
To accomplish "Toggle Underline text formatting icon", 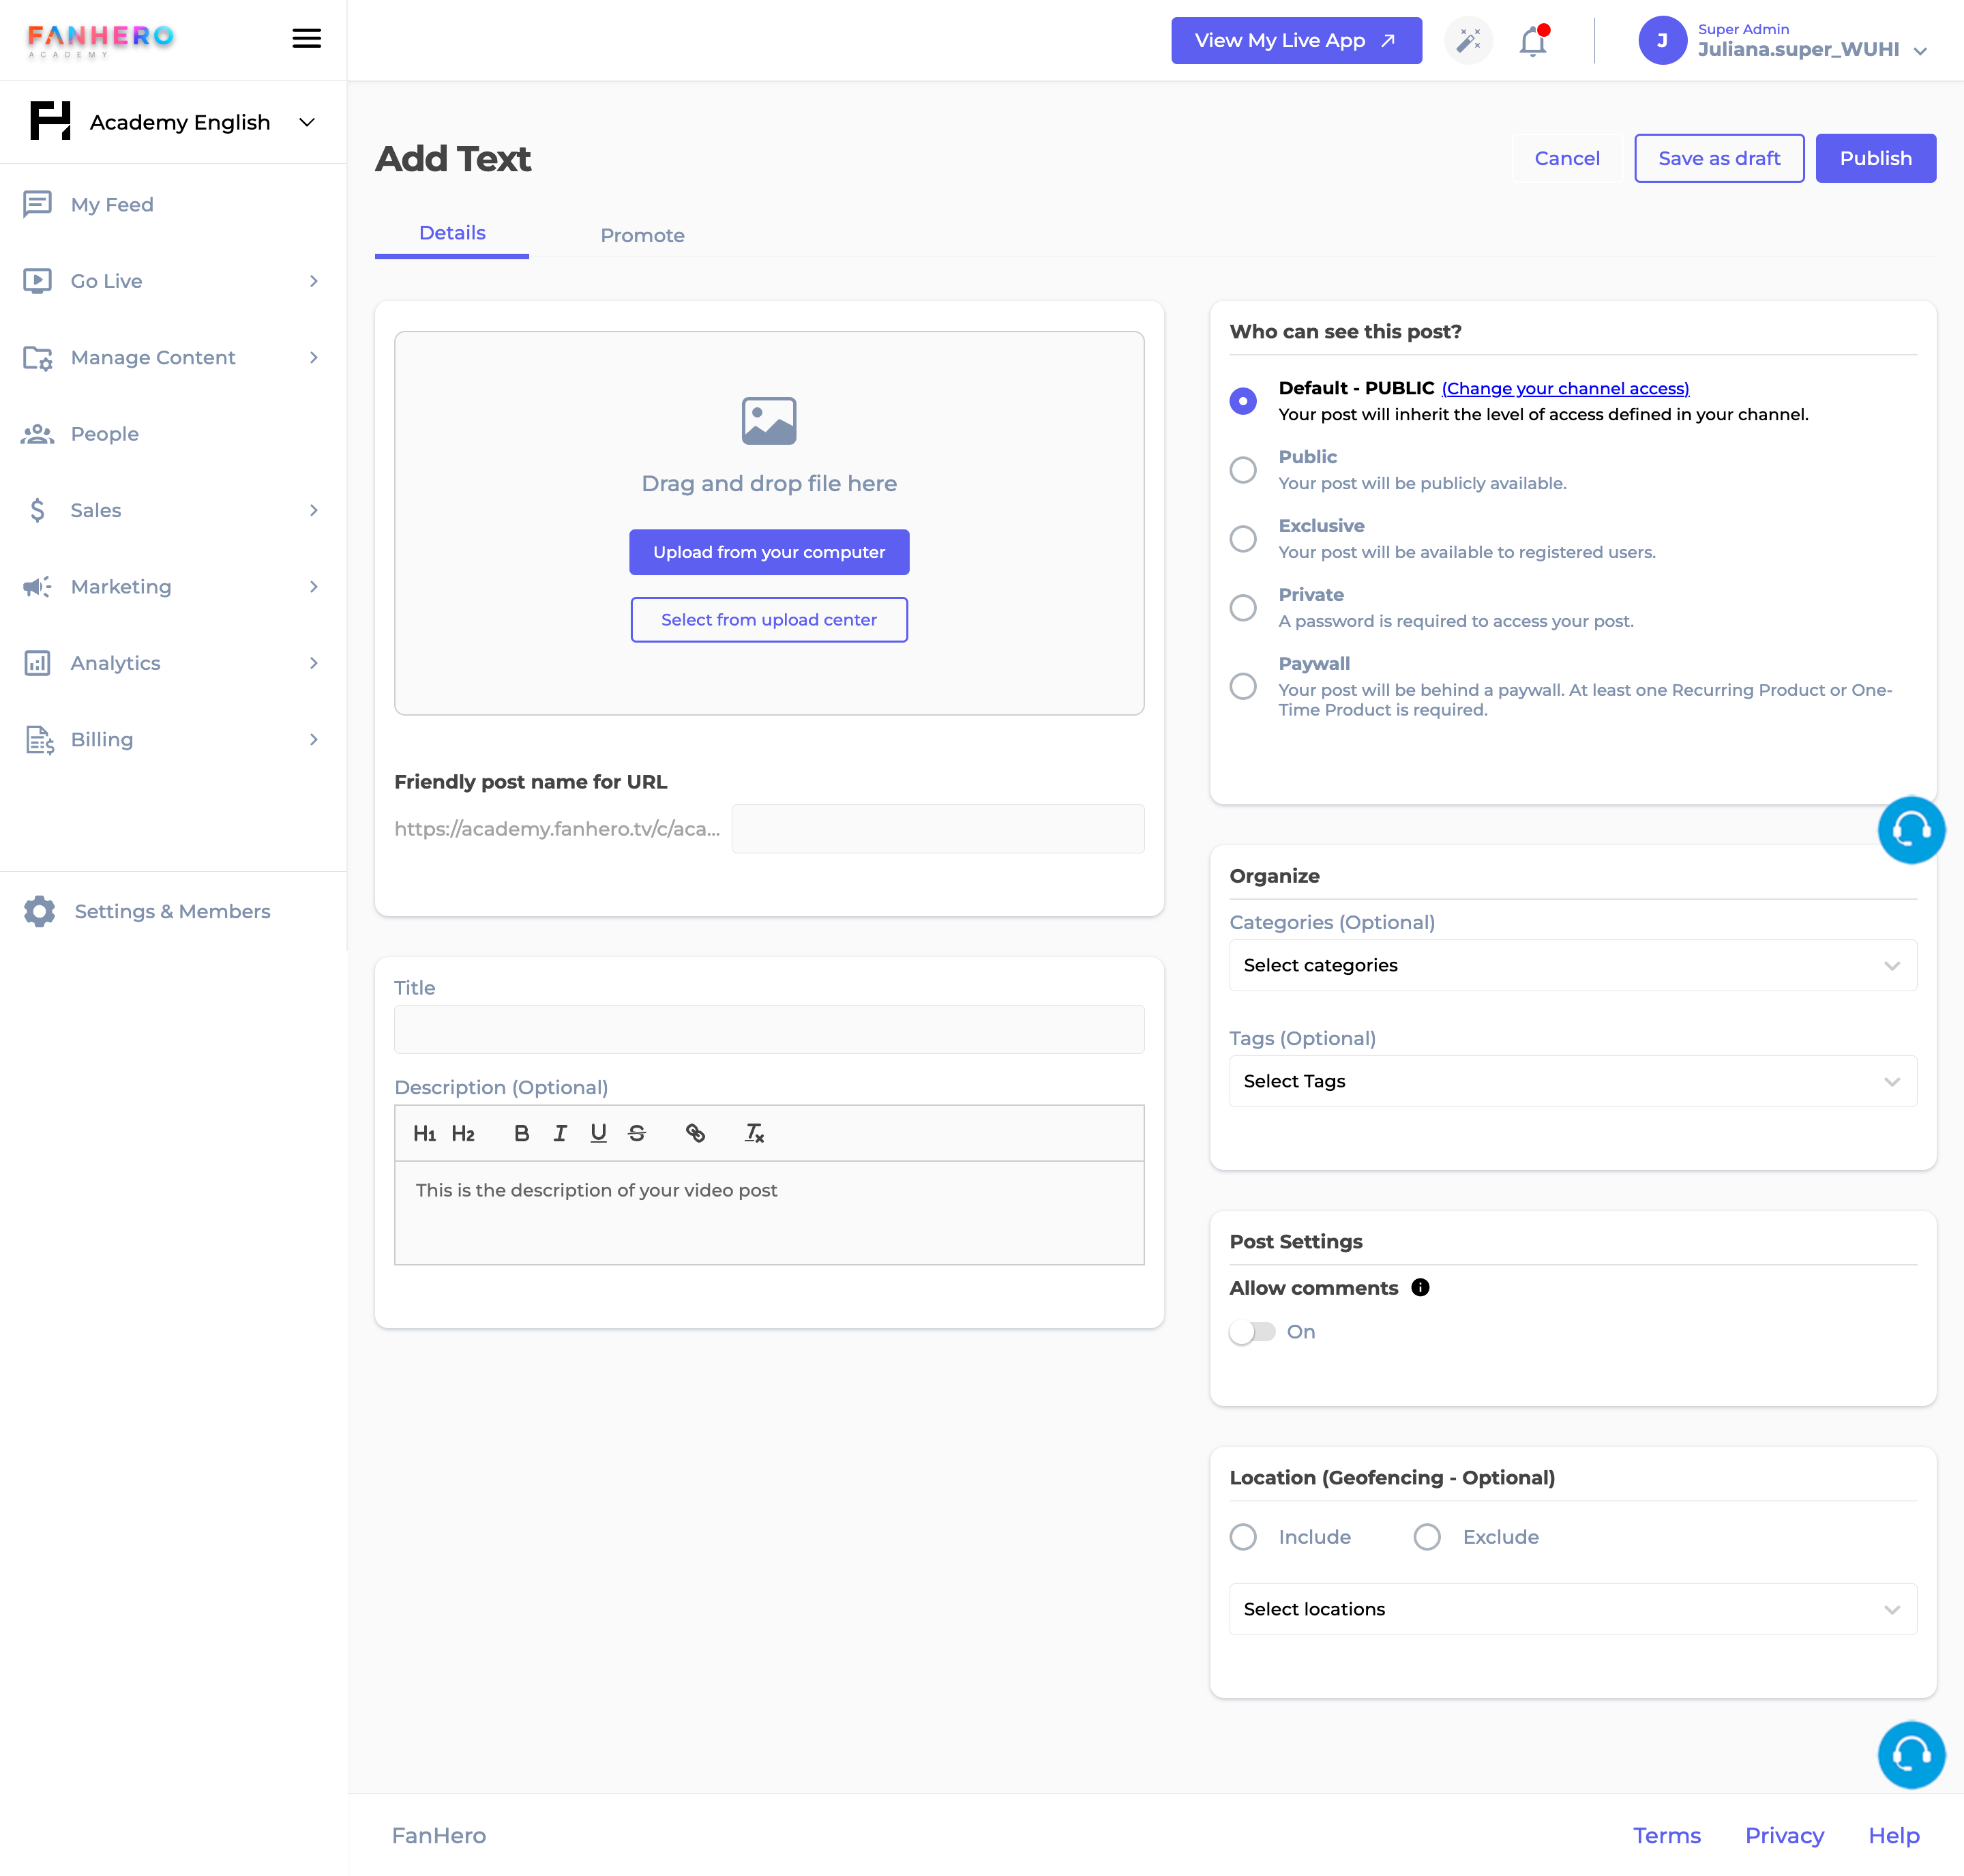I will coord(599,1132).
